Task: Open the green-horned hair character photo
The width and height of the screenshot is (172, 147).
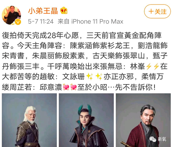Action: point(86,120)
